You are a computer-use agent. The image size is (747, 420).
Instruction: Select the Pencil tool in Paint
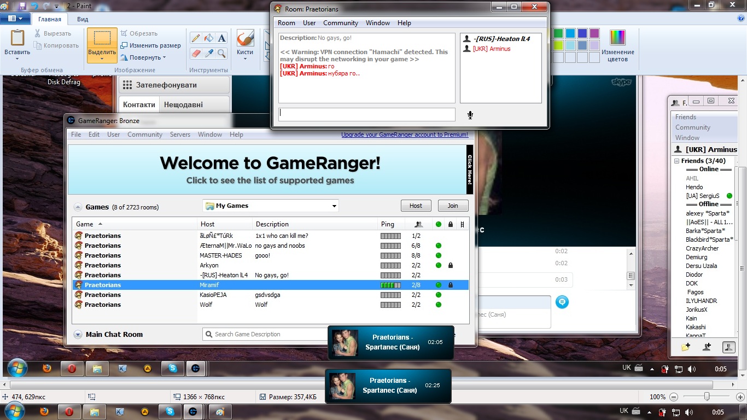click(x=196, y=38)
